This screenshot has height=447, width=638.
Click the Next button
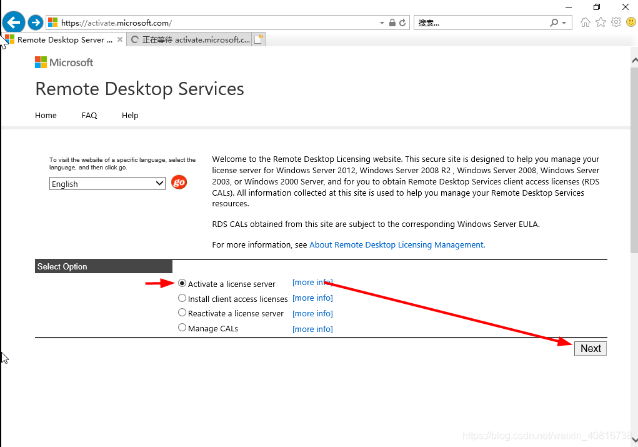click(x=590, y=349)
